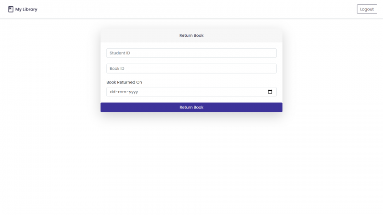Focus the Student ID input field
Screen dimensions: 383x215
click(x=191, y=53)
